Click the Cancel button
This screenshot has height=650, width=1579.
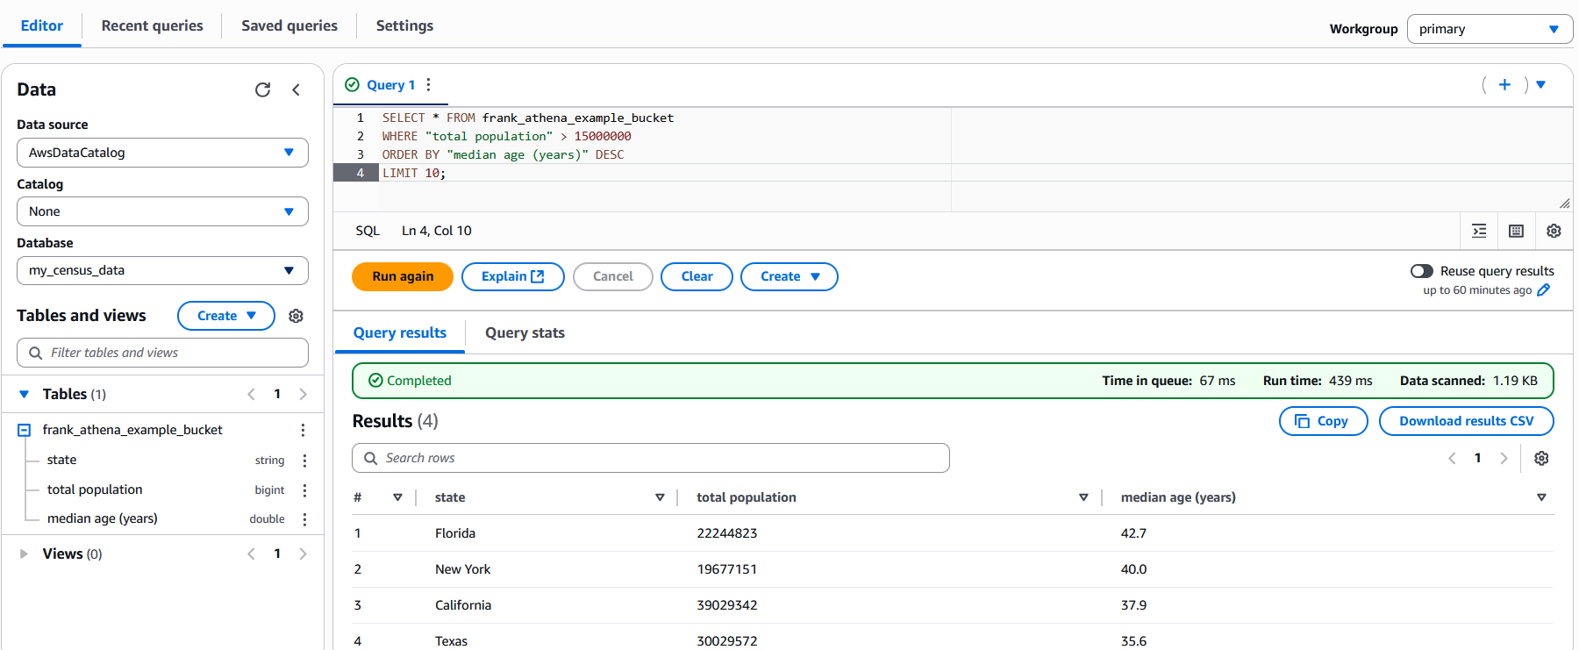(612, 276)
